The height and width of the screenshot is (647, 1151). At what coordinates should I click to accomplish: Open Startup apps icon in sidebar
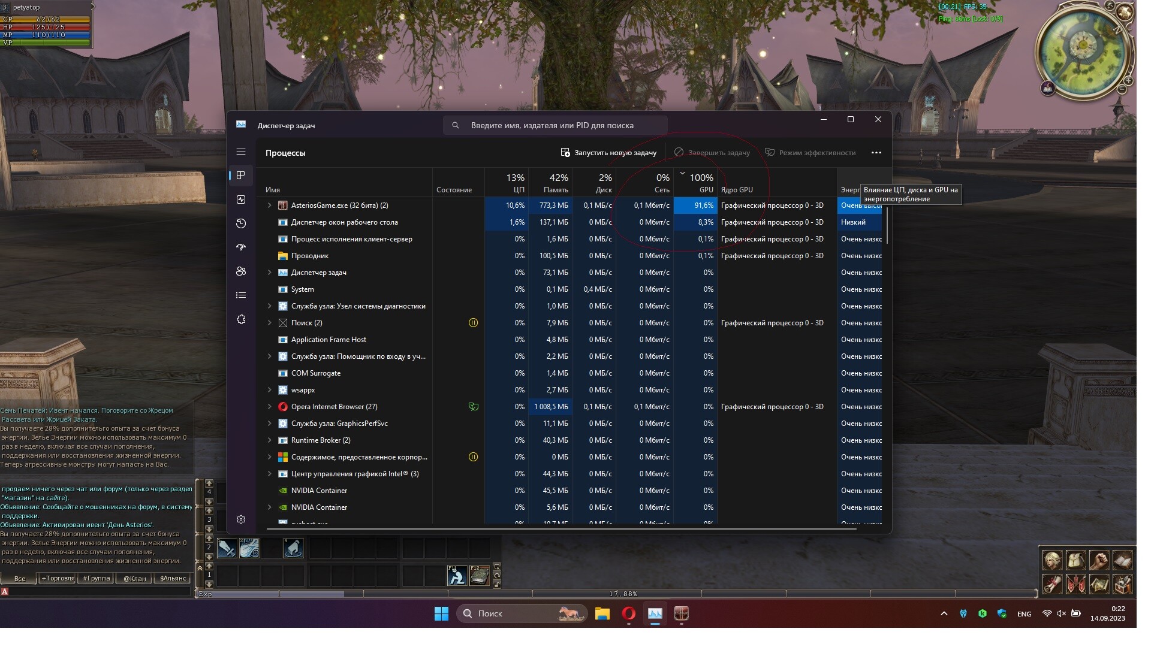241,247
